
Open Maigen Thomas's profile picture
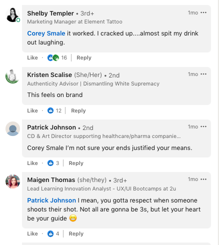point(12,181)
